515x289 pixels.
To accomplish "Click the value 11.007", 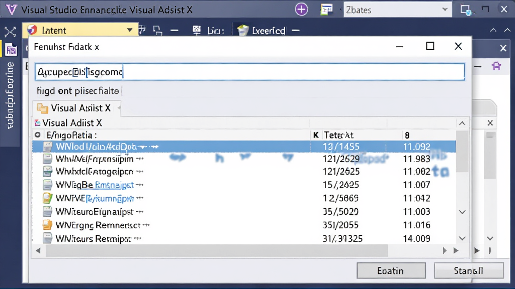I will click(x=416, y=185).
